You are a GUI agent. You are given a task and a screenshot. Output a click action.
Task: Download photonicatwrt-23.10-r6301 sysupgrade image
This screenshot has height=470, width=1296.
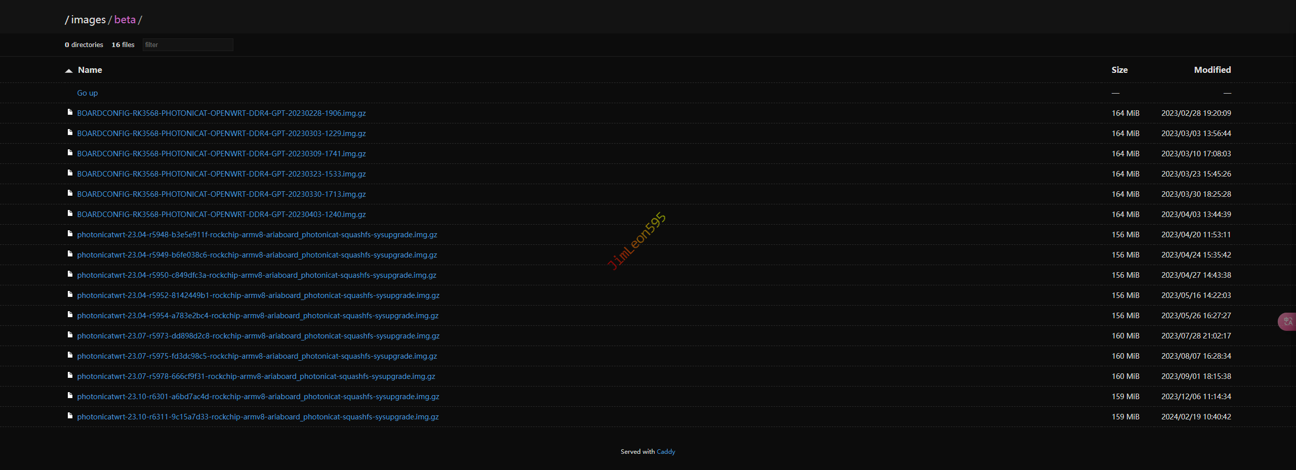point(258,397)
